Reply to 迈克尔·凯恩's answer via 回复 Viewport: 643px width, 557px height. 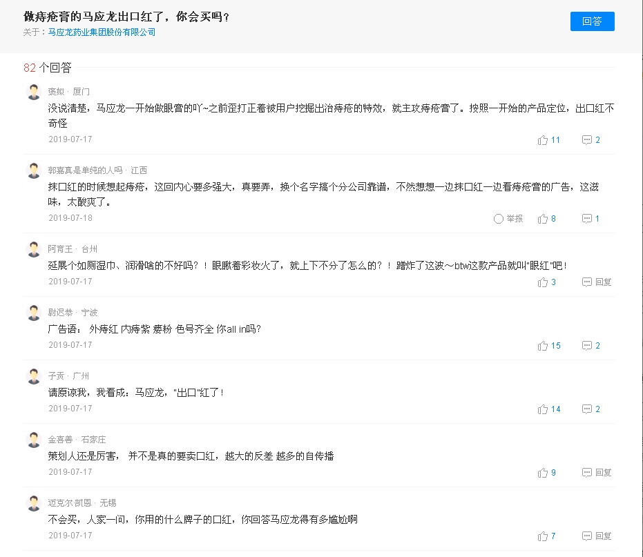597,536
